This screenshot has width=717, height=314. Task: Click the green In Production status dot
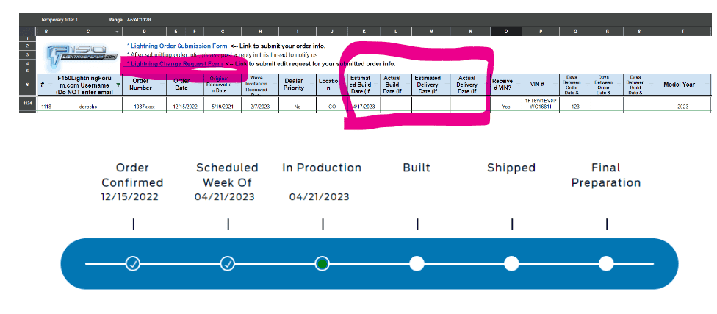point(322,263)
